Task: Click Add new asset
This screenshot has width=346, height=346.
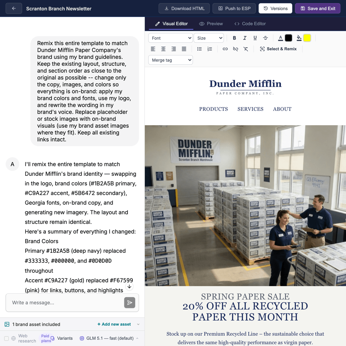Action: 114,324
